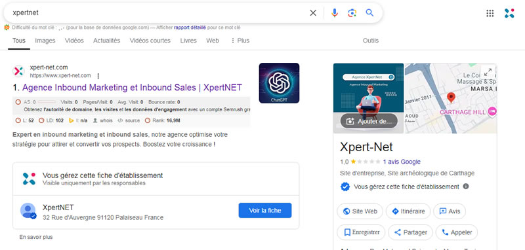The height and width of the screenshot is (250, 525).
Task: Select the Tous tab
Action: 19,41
